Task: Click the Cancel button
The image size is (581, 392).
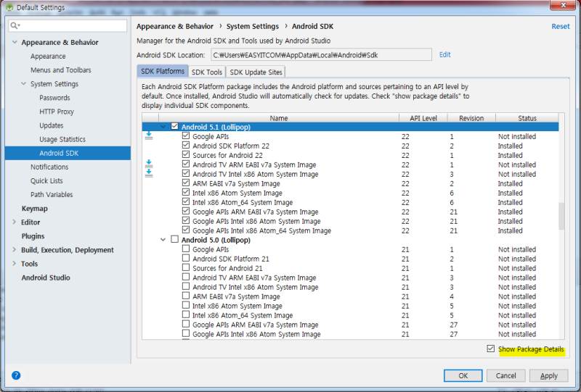Action: (505, 375)
